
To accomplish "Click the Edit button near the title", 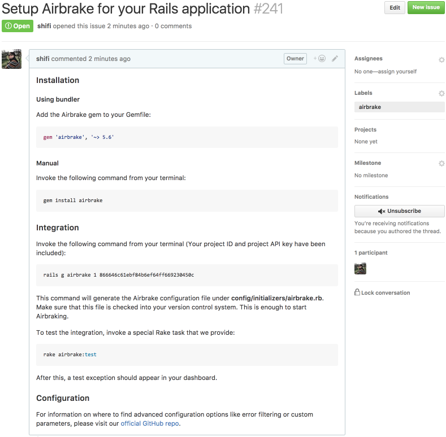I will (395, 8).
